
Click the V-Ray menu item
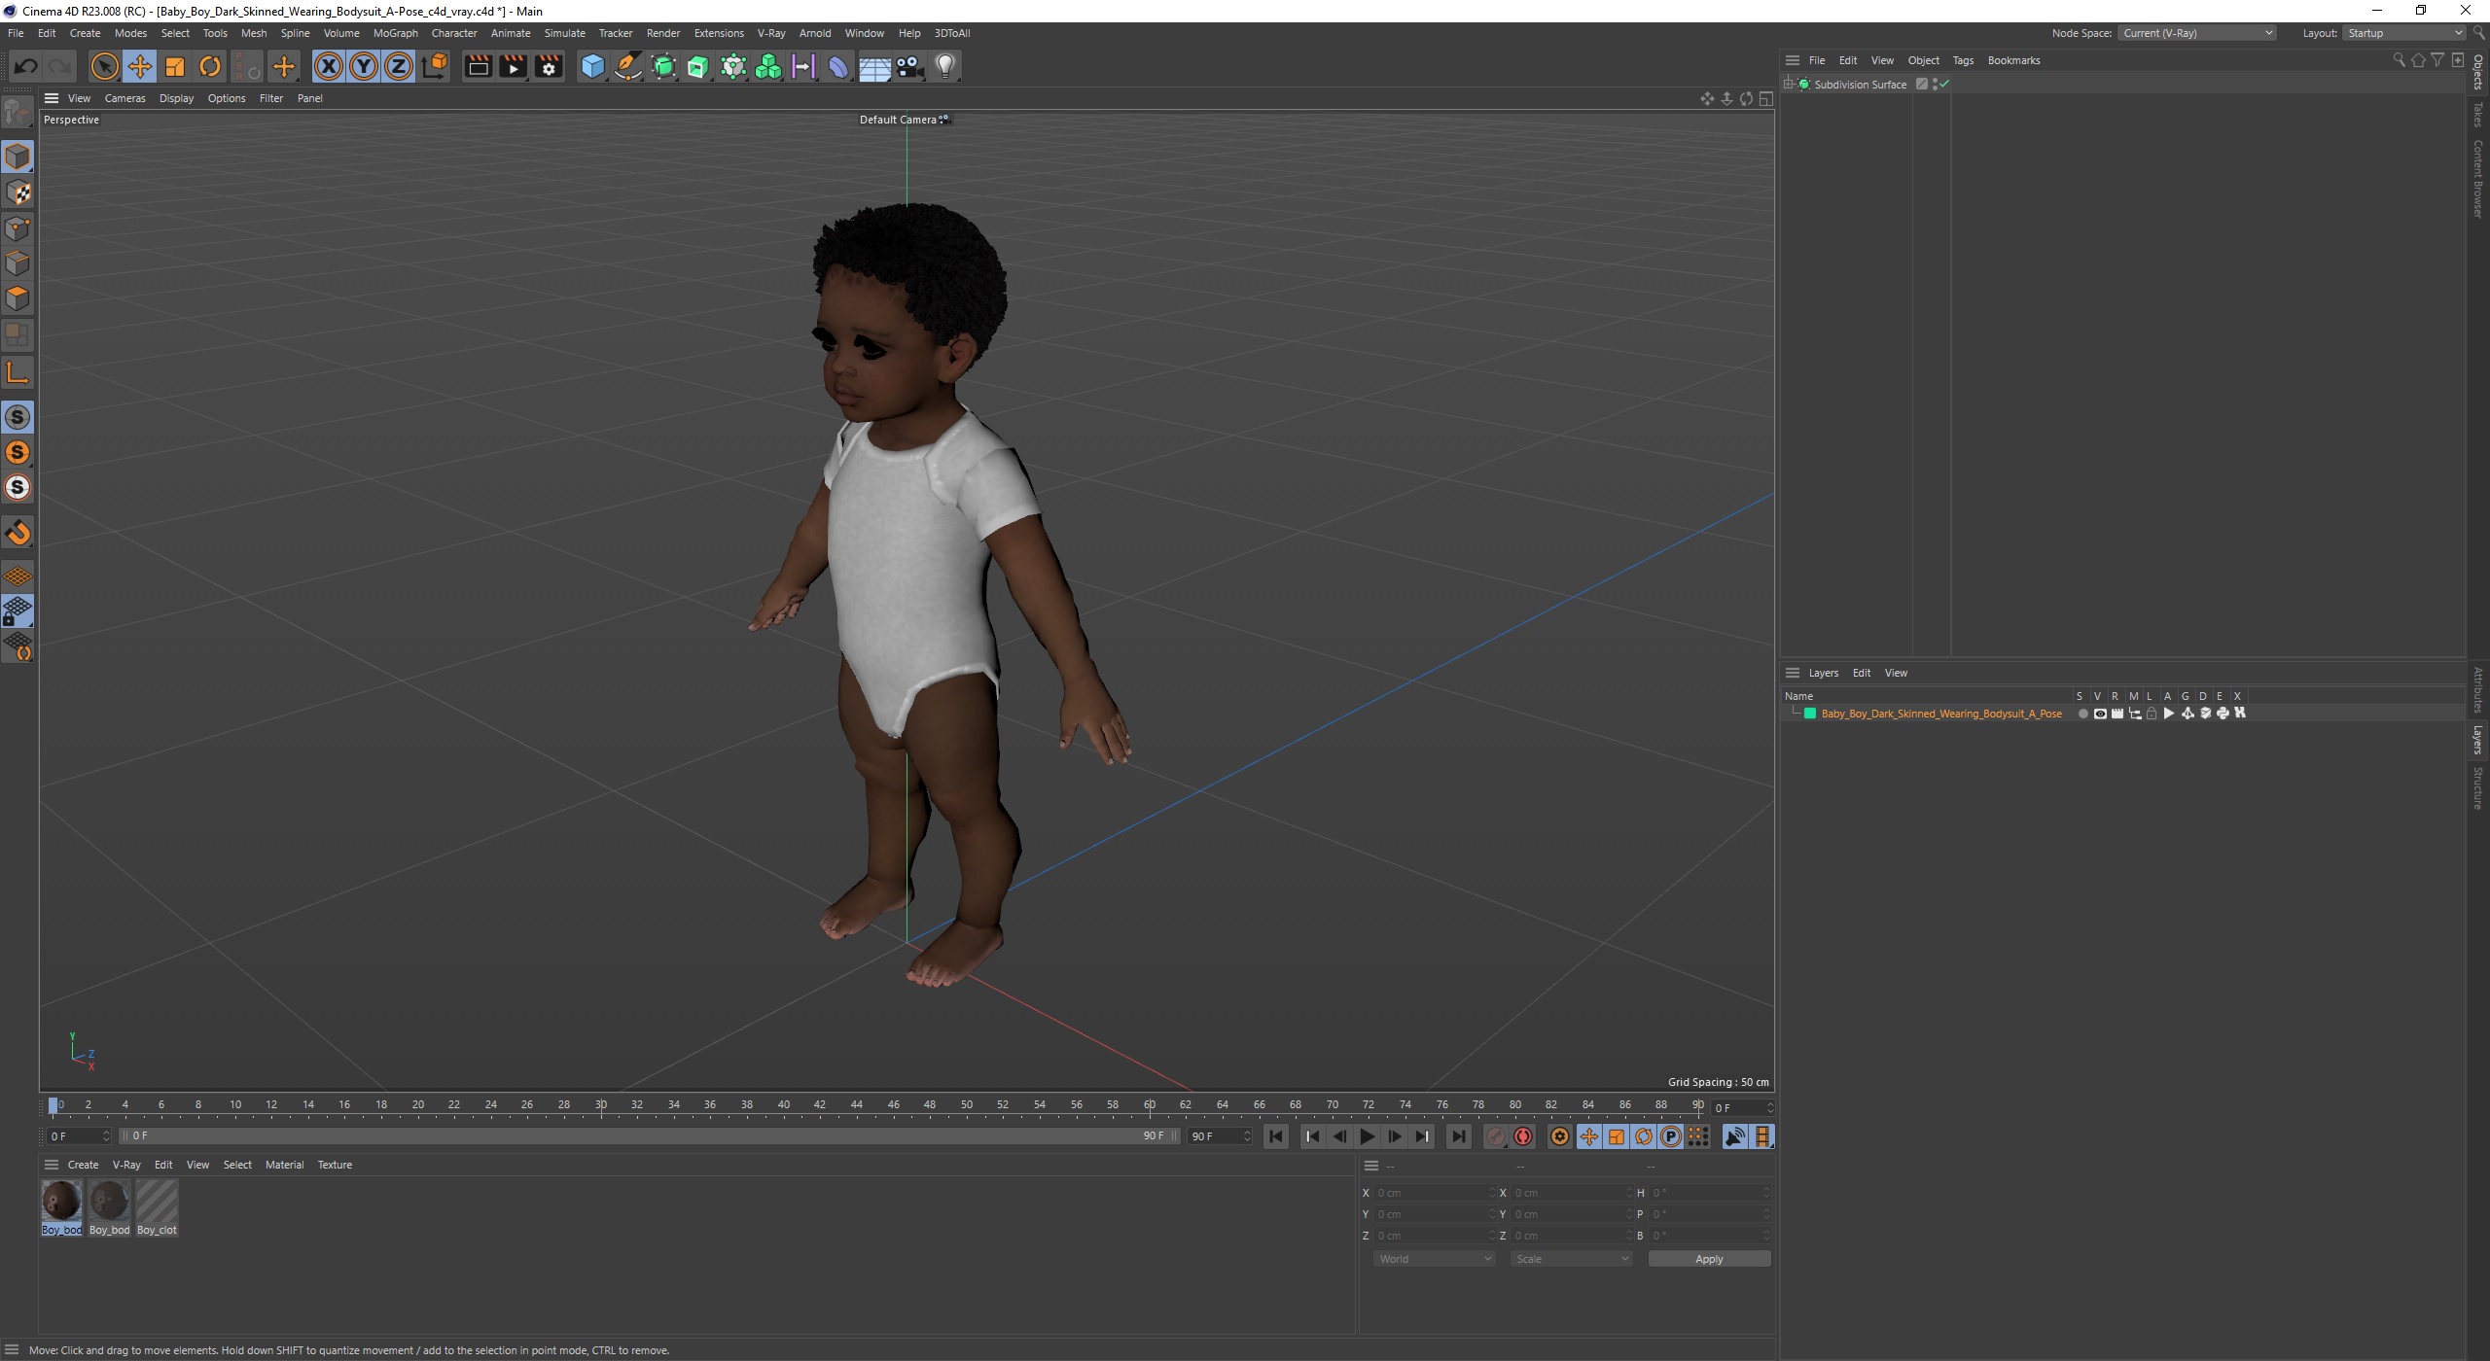(x=766, y=32)
